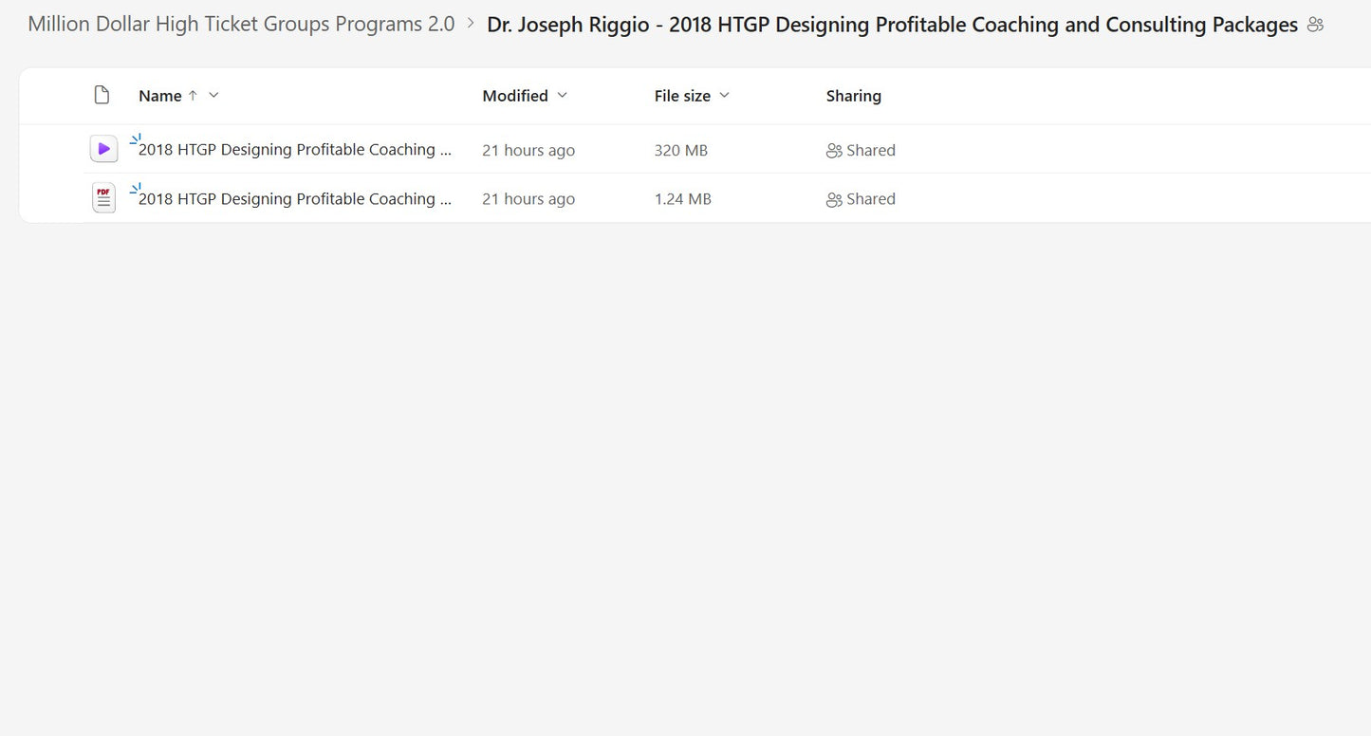This screenshot has height=736, width=1371.
Task: Click the Shared people icon on the video row
Action: (833, 150)
